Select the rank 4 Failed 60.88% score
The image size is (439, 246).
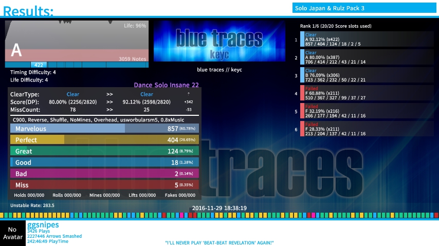click(367, 93)
